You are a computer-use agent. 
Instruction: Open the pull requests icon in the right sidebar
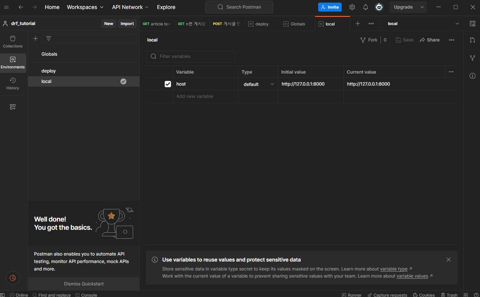point(473,40)
